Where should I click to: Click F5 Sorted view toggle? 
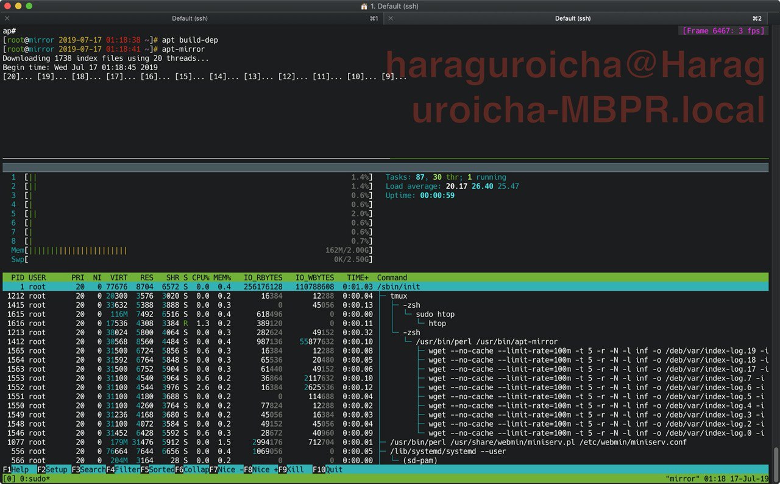click(158, 470)
